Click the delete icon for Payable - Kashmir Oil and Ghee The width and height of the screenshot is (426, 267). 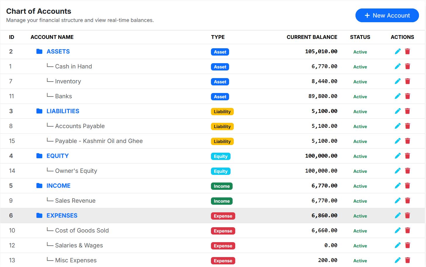(x=408, y=141)
